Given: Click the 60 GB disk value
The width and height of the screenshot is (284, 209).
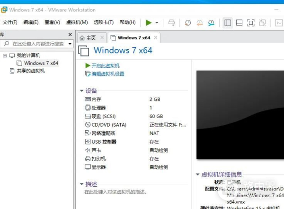Looking at the screenshot, I should pos(156,116).
